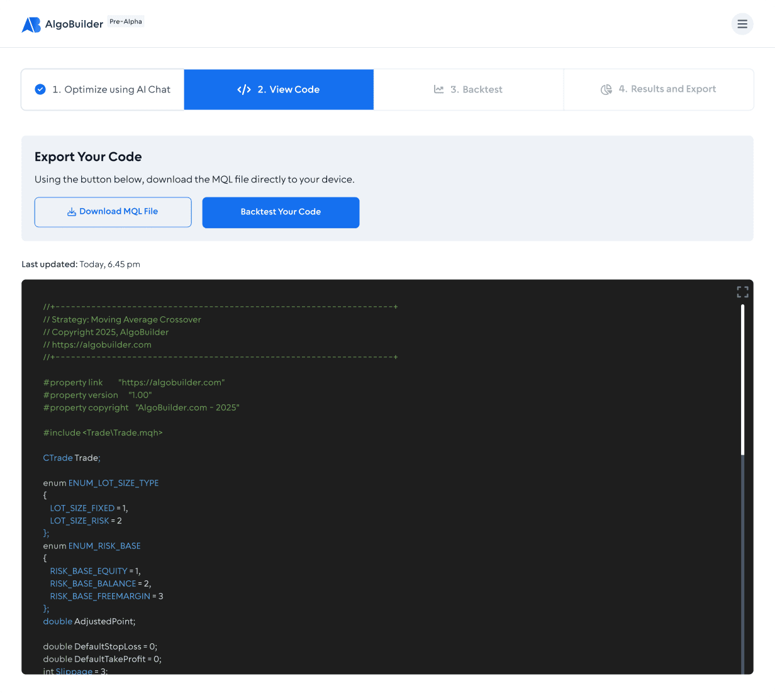Click the code brackets icon on View Code tab
This screenshot has height=698, width=775.
click(244, 89)
